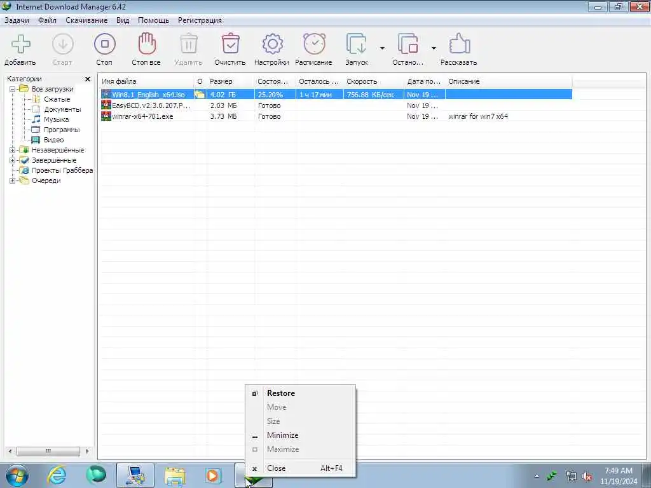The image size is (651, 488).
Task: Click the Остановить queue icon
Action: point(408,44)
